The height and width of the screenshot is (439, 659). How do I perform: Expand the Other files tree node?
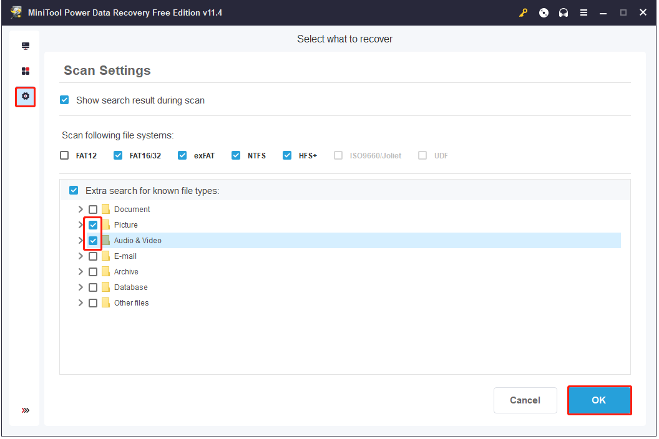pyautogui.click(x=81, y=302)
